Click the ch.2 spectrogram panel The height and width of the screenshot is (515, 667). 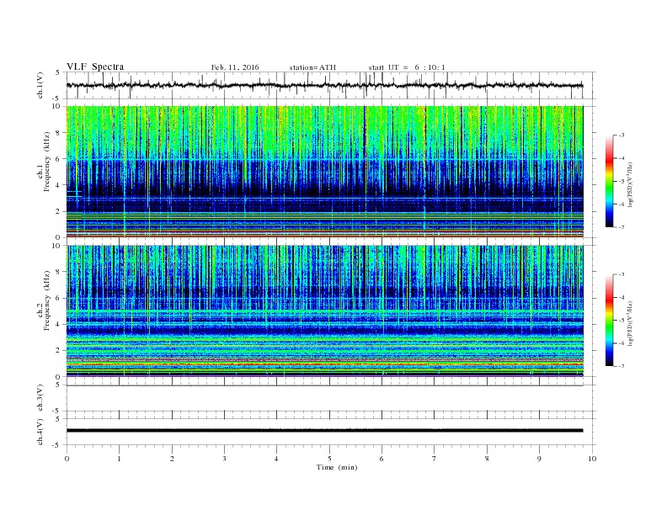pos(324,311)
